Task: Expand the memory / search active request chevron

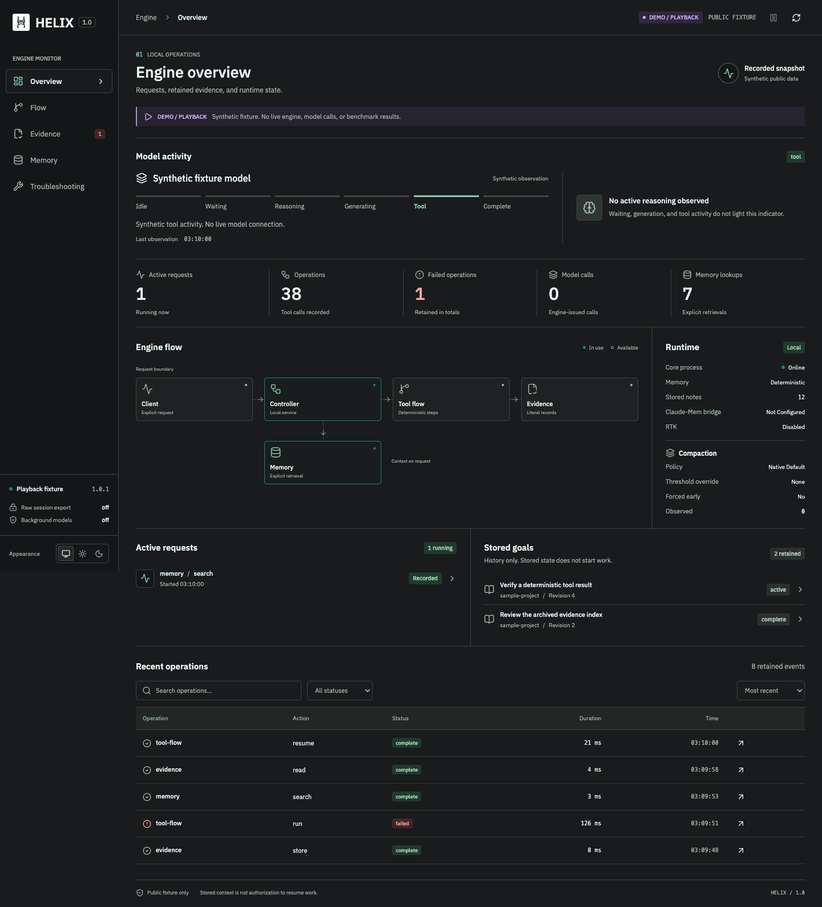Action: click(x=452, y=579)
